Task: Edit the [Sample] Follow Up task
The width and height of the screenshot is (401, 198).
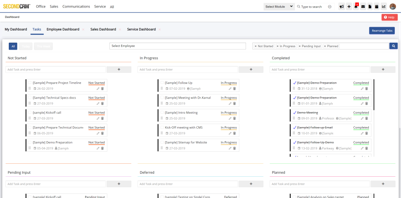Action: tap(230, 89)
